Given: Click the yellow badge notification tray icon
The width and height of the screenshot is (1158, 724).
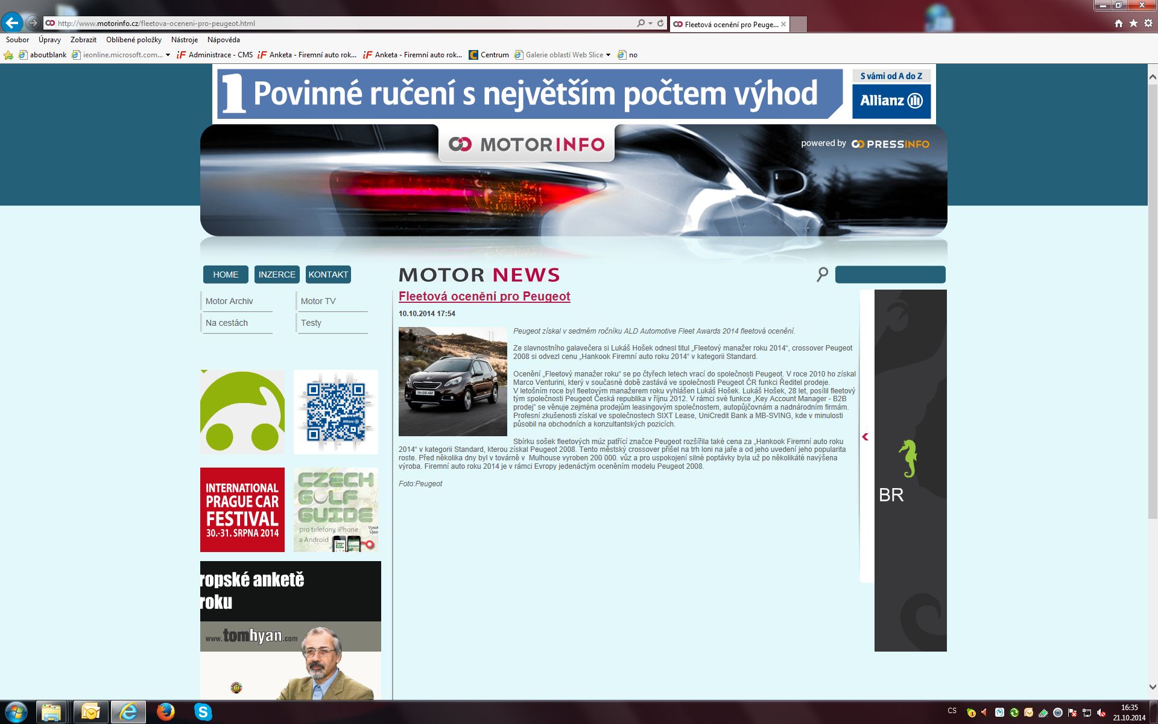Looking at the screenshot, I should pos(970,713).
